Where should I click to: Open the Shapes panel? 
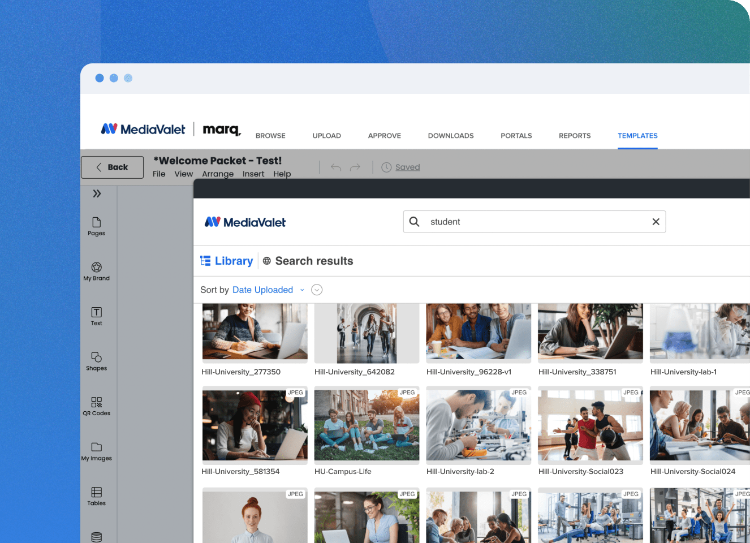pos(97,361)
